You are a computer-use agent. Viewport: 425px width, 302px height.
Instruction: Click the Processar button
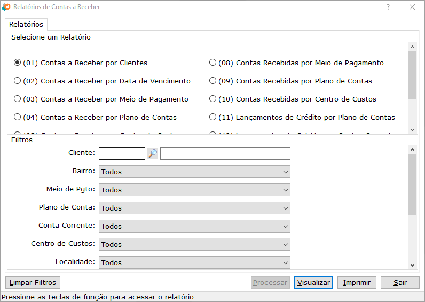coord(270,282)
